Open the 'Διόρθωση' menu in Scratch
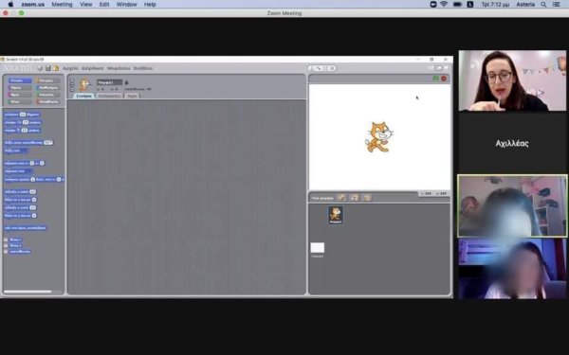 (93, 68)
